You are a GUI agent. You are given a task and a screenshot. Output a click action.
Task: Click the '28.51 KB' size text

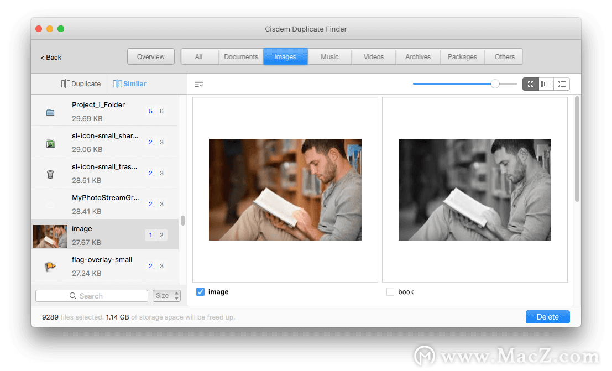pos(87,180)
